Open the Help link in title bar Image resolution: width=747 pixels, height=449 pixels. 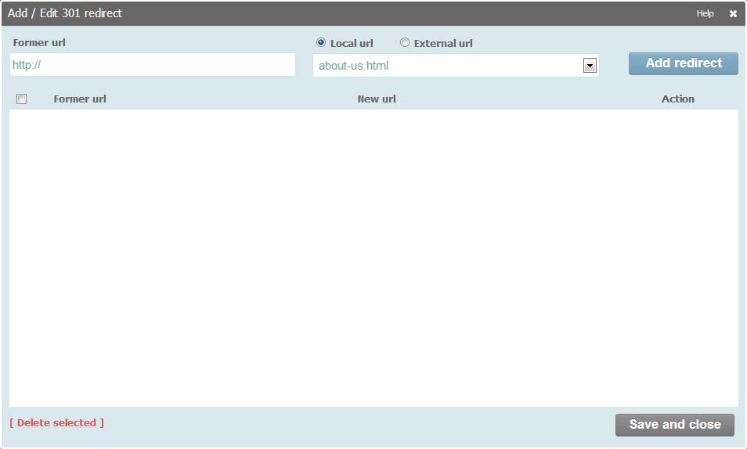coord(705,13)
